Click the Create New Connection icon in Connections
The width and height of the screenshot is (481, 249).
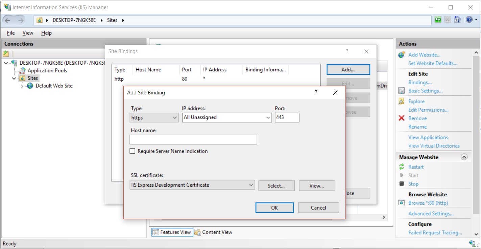pos(6,53)
